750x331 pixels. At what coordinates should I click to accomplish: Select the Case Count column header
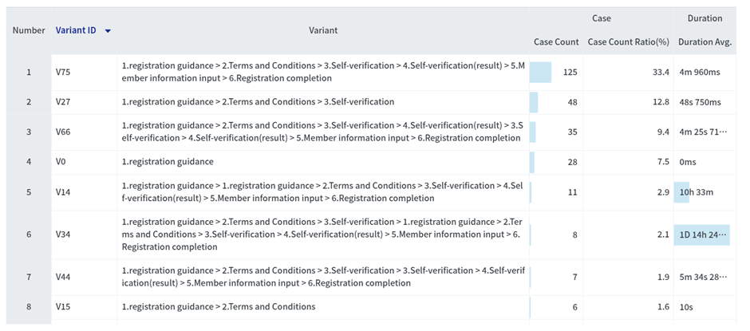(556, 41)
